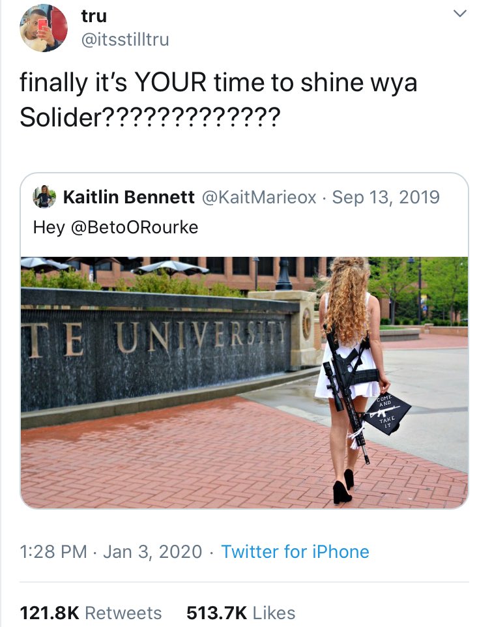Viewport: 477px width, 627px height.
Task: Expand the tweet options chevron
Action: click(460, 14)
